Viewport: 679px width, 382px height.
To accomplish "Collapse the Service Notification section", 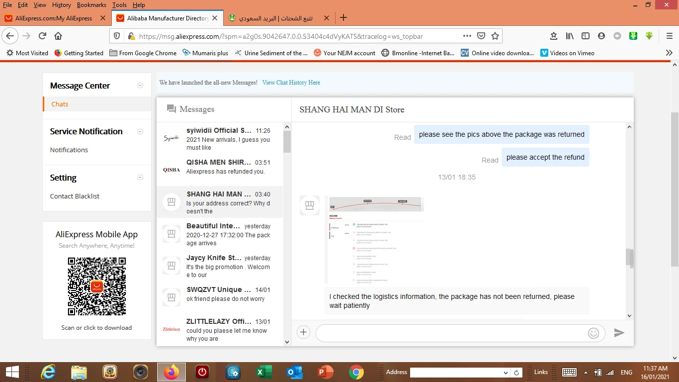I will pos(140,131).
